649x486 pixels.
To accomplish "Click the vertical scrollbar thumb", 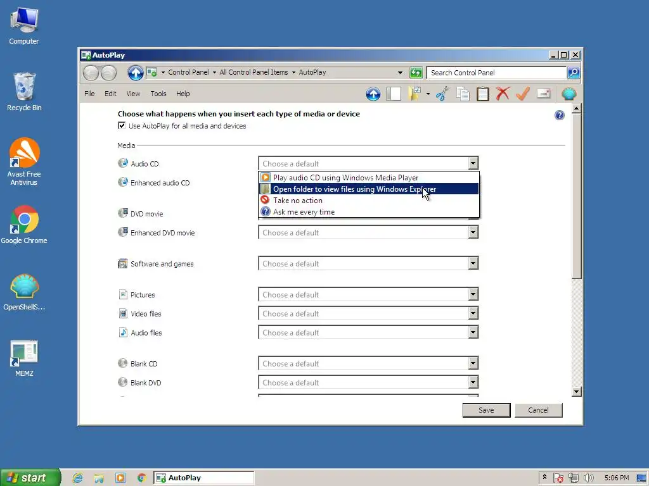I will coord(576,196).
